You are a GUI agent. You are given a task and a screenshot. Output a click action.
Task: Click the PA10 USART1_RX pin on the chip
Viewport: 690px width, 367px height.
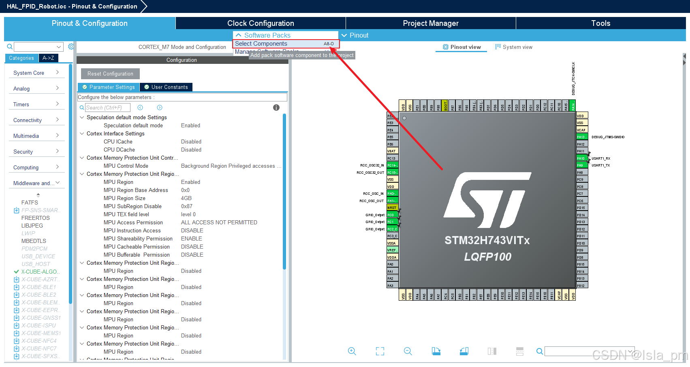(582, 158)
